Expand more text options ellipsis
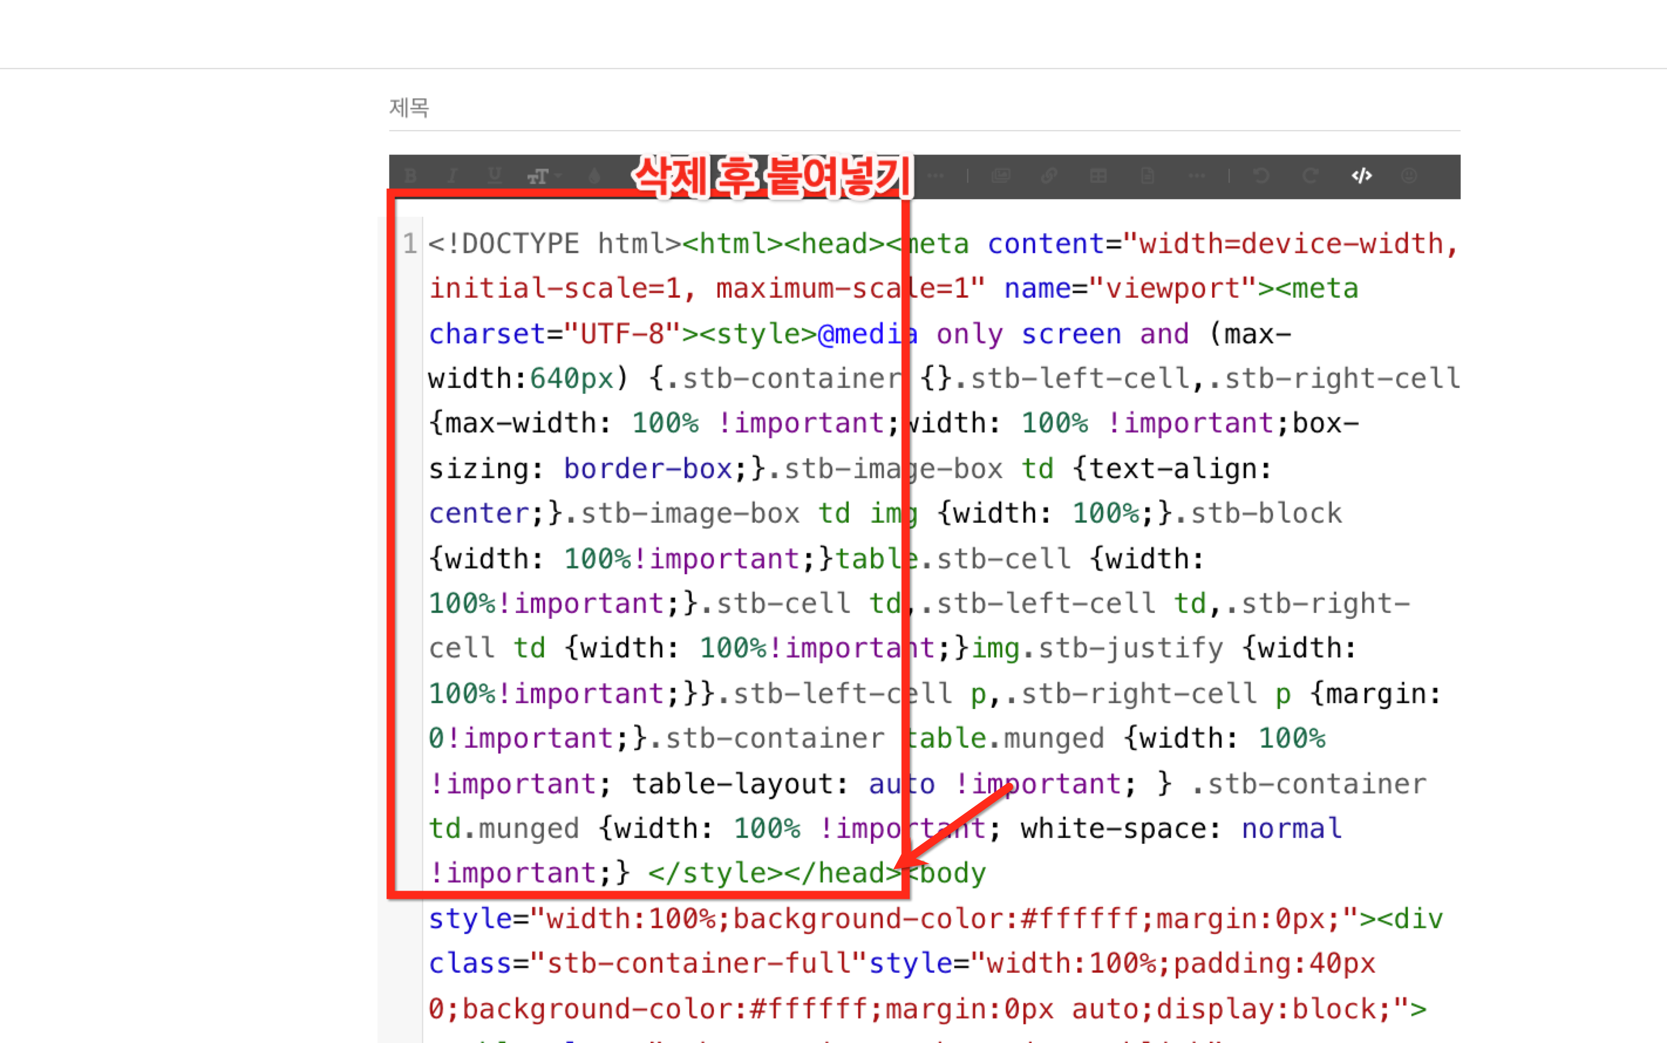The image size is (1667, 1043). click(x=935, y=176)
